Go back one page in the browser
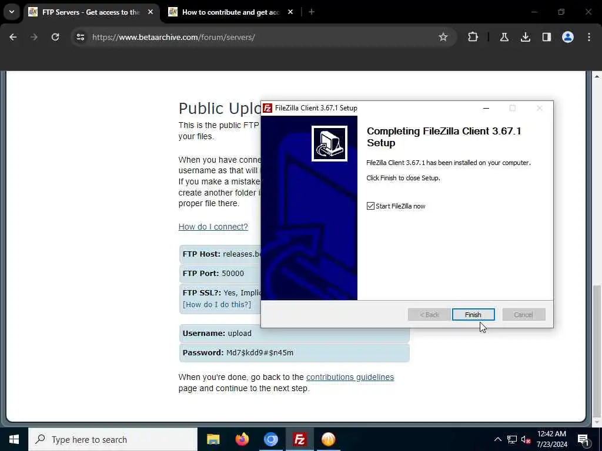 (13, 37)
